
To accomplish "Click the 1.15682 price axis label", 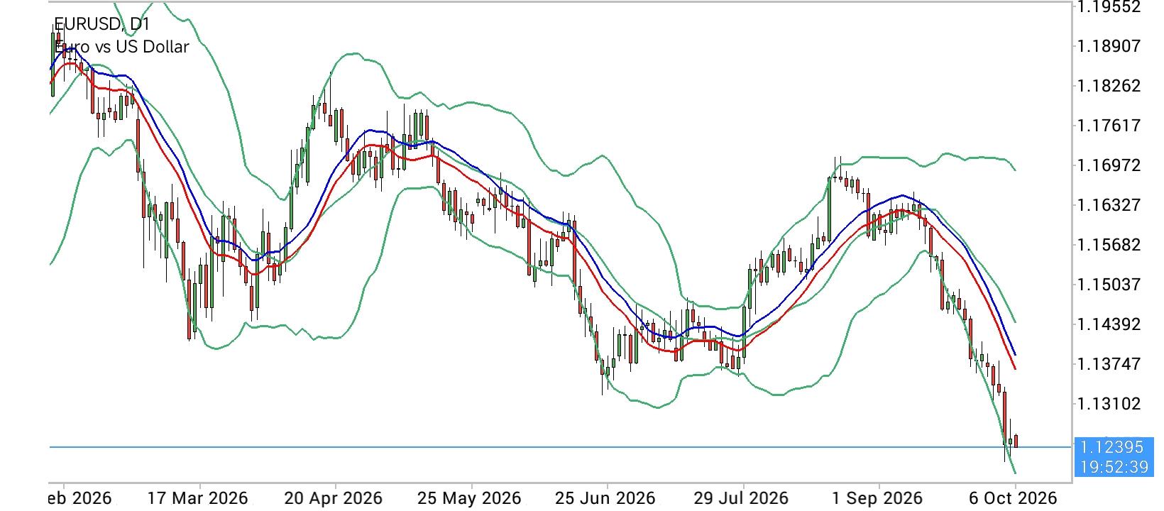I will point(1109,245).
